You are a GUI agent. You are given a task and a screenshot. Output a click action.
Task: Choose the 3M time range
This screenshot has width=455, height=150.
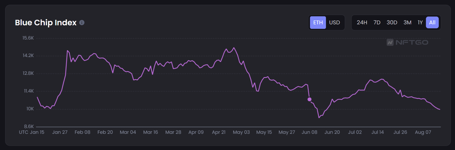(407, 23)
